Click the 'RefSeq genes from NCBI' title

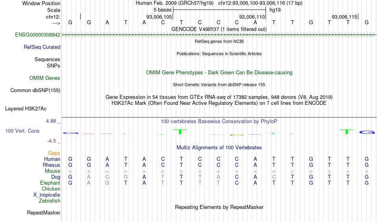point(219,41)
